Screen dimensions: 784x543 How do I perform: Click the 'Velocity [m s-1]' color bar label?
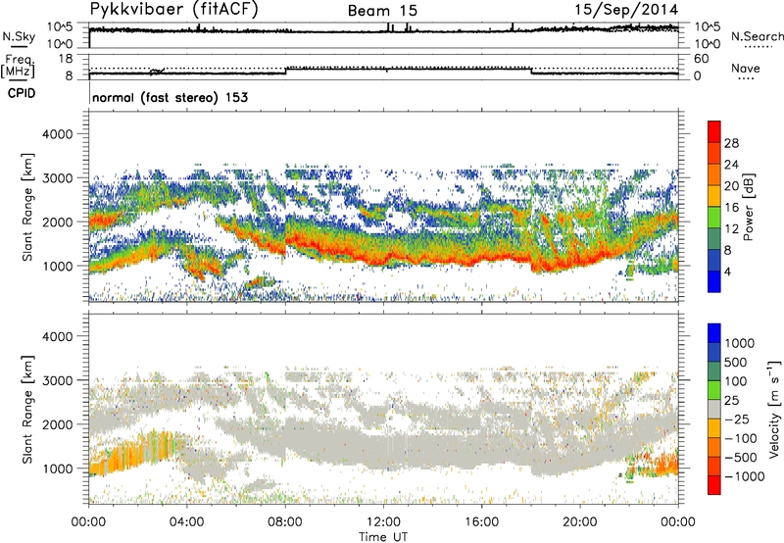pos(774,409)
